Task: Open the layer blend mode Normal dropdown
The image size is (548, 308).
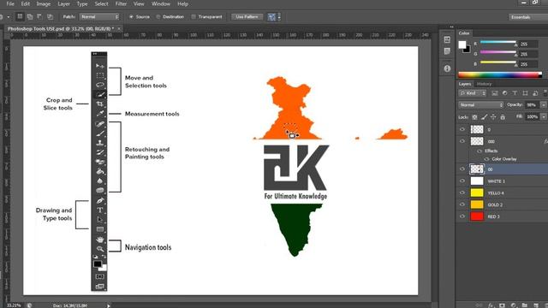Action: [481, 104]
